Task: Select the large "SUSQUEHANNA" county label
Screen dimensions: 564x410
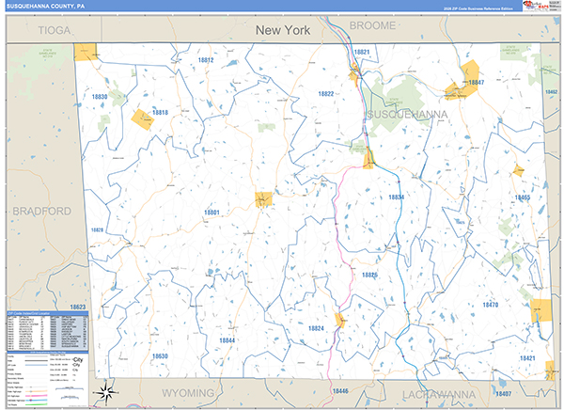Action: 407,115
